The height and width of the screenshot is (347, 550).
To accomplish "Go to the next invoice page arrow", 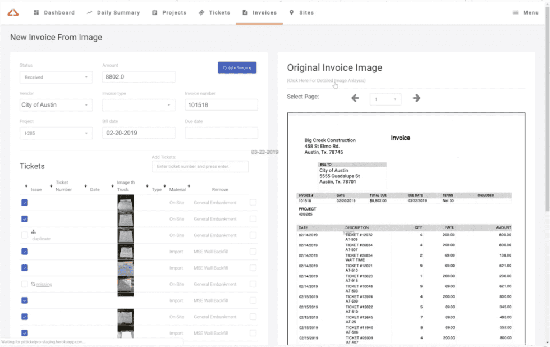I will [417, 98].
